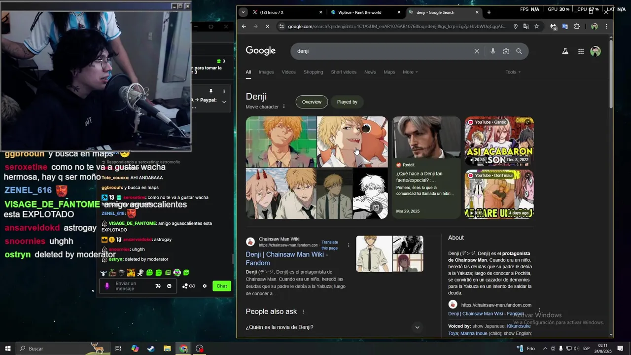Open Steam from the taskbar
Screen dimensions: 631x355
pyautogui.click(x=151, y=349)
